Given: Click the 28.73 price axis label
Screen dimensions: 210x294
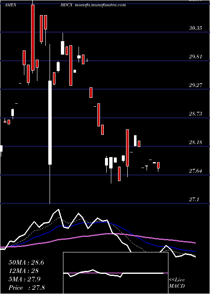Looking at the screenshot, I should tap(195, 114).
